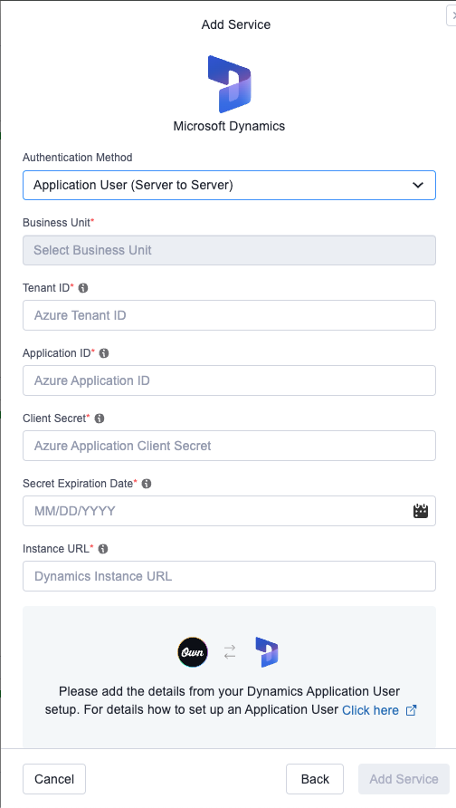Focus the Azure Application Client Secret field
The height and width of the screenshot is (808, 456).
229,446
